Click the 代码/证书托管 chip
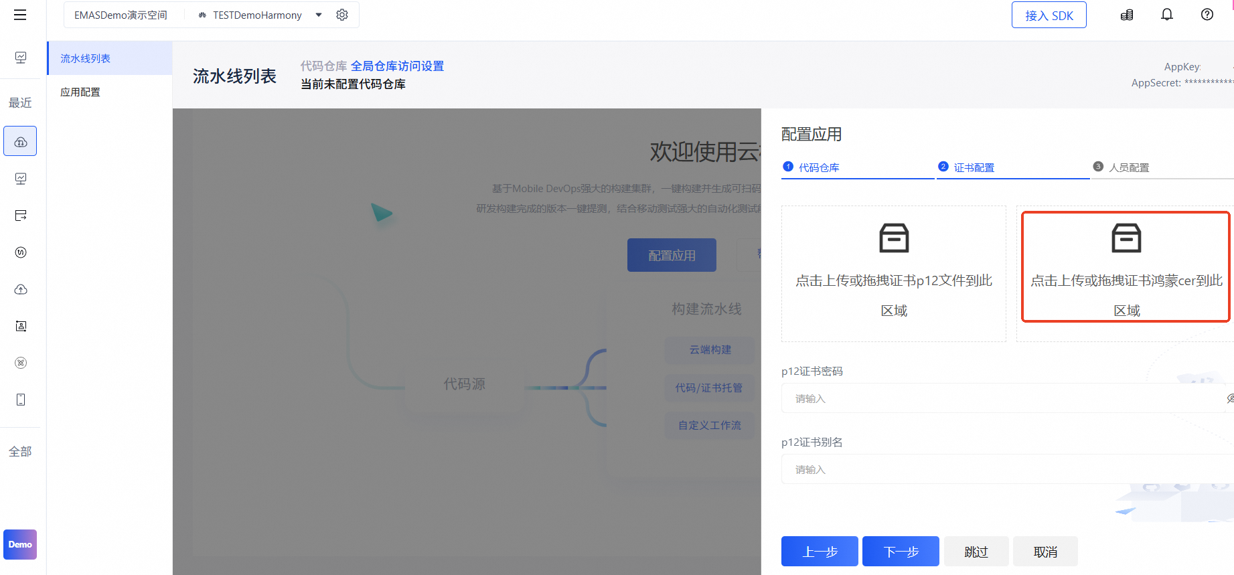The height and width of the screenshot is (575, 1234). [710, 388]
